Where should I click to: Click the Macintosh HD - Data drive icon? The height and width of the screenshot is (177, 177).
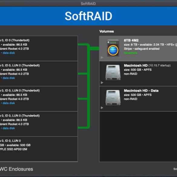pos(113,98)
